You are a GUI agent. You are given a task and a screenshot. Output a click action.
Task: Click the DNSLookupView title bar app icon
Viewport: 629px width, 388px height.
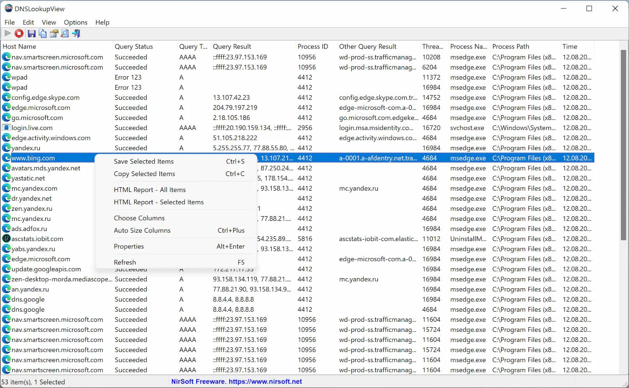coord(8,8)
